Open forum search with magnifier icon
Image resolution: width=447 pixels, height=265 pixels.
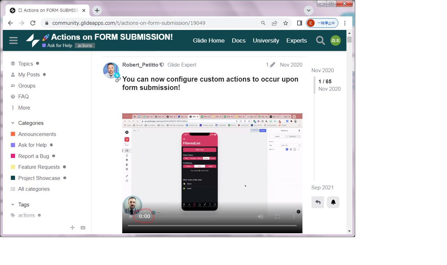(320, 40)
